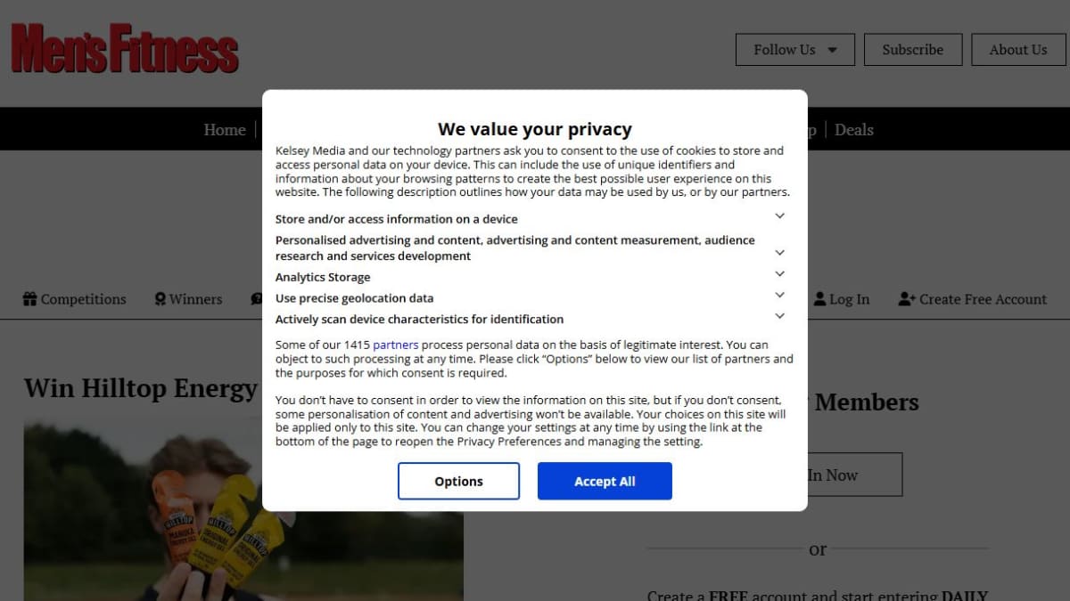1070x601 pixels.
Task: Click the Create Free Account user-plus icon
Action: (x=907, y=299)
